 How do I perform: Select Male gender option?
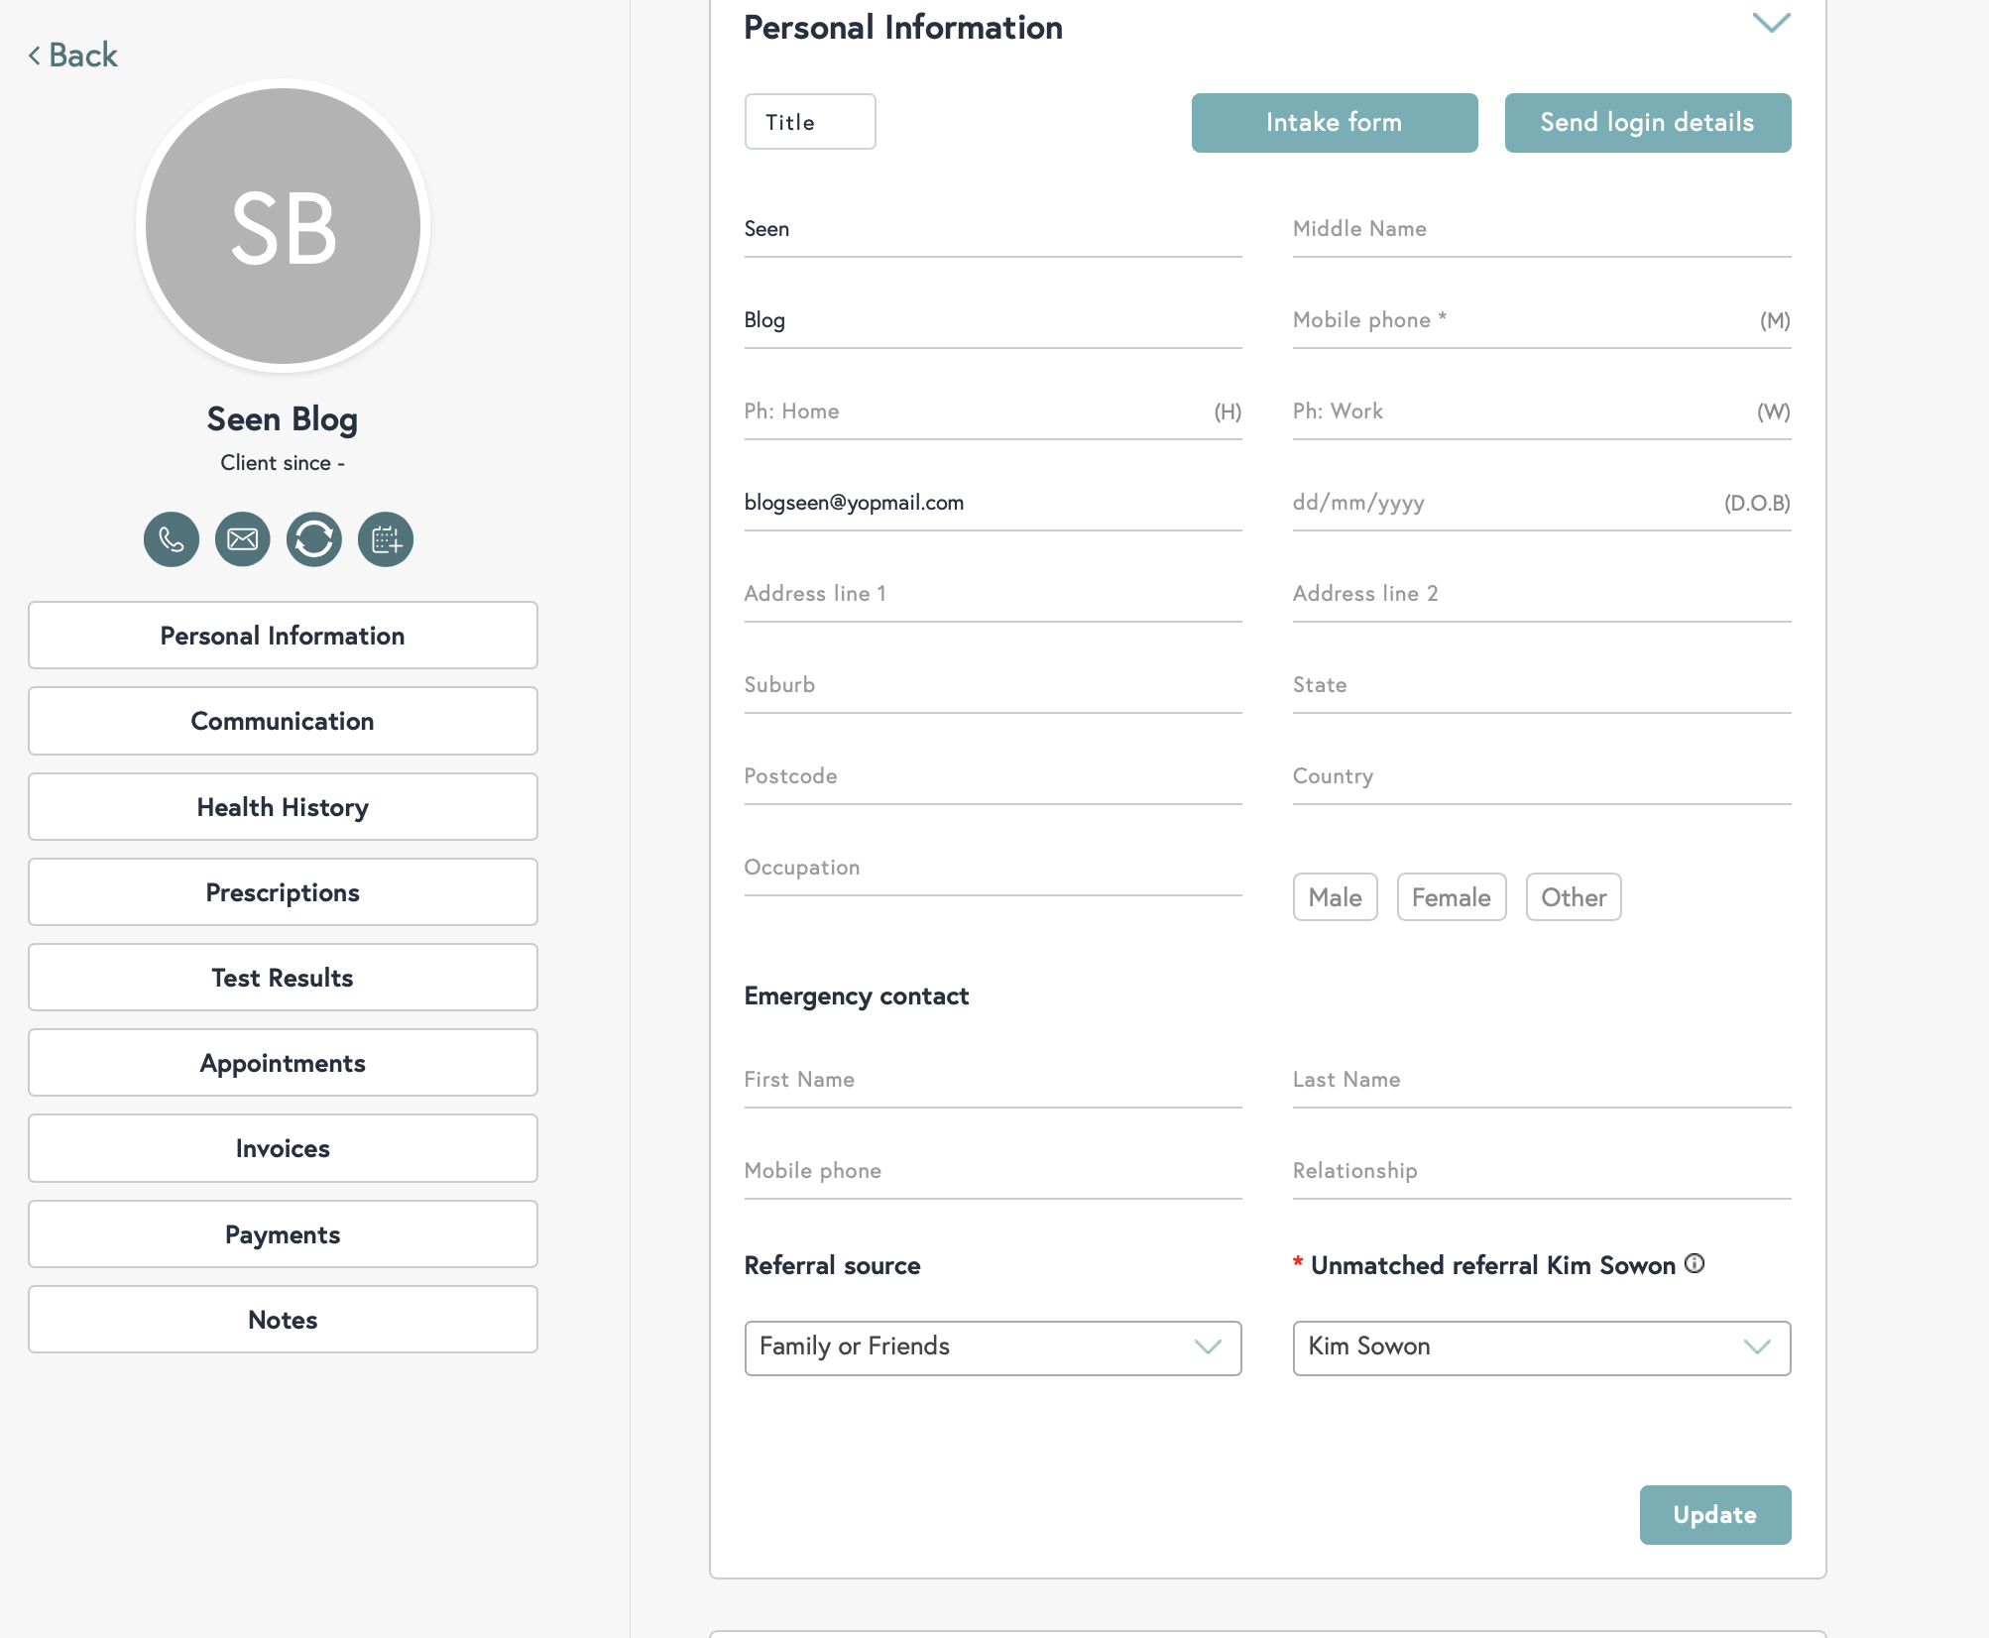point(1335,897)
